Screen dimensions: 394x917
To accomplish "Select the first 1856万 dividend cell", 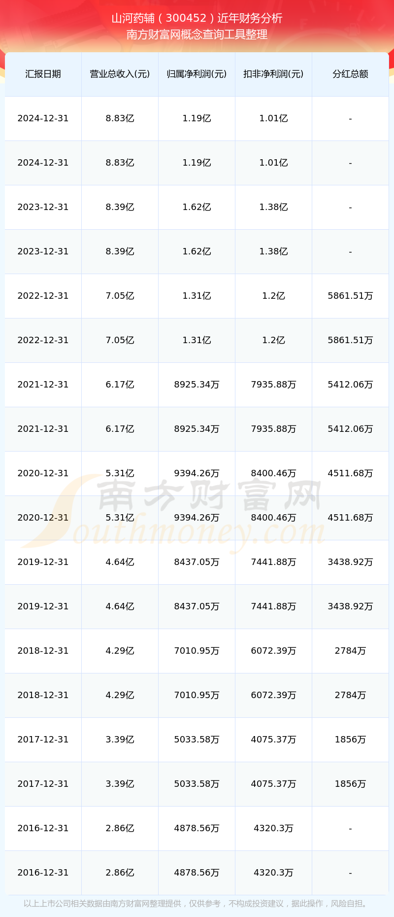I will [x=350, y=740].
